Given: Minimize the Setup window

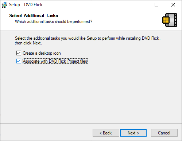Looking at the screenshot, I should click(140, 5).
